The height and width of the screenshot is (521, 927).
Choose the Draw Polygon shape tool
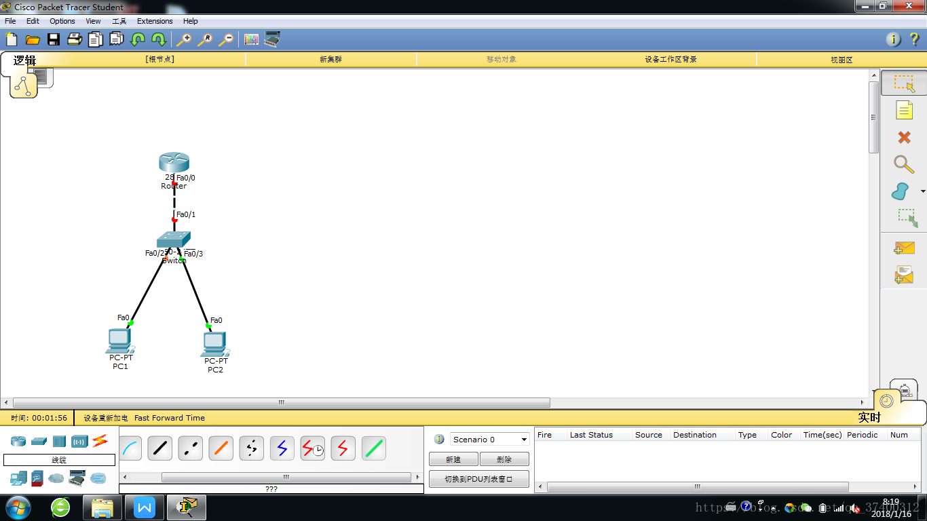(x=901, y=192)
